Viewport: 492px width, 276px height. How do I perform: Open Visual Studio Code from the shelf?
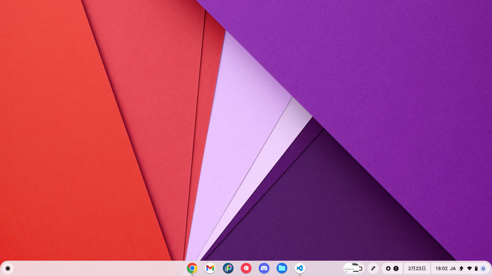[300, 268]
